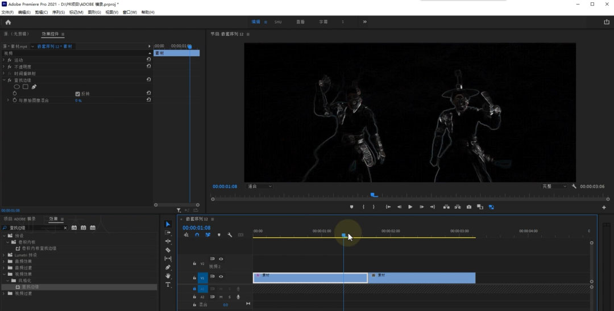Screen dimensions: 614x311
Task: Export frame with camera icon
Action: [x=468, y=207]
